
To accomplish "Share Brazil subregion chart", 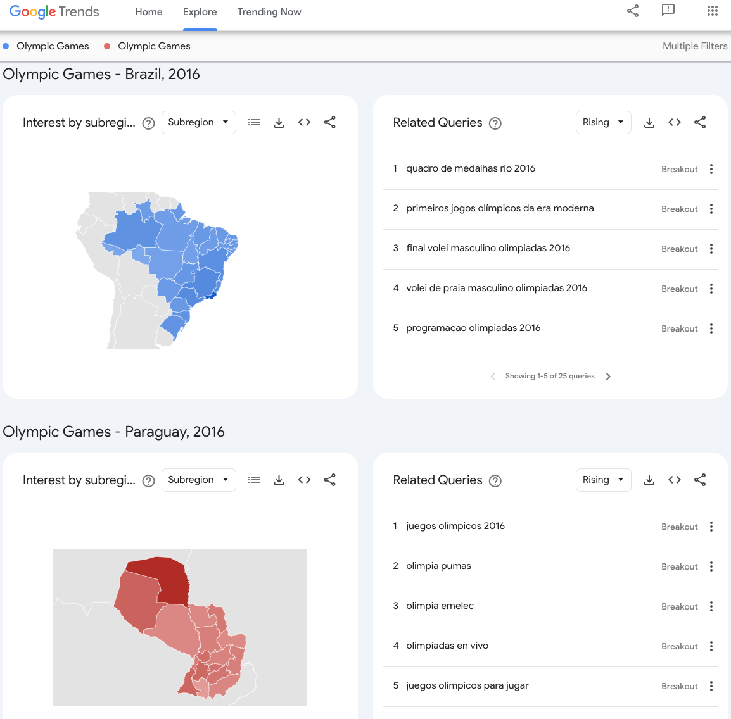I will pos(329,123).
